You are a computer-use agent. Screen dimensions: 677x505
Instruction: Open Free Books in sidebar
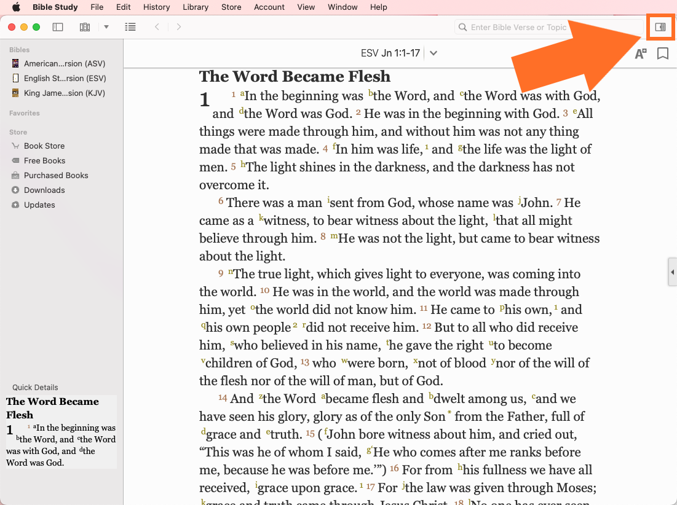pyautogui.click(x=44, y=160)
